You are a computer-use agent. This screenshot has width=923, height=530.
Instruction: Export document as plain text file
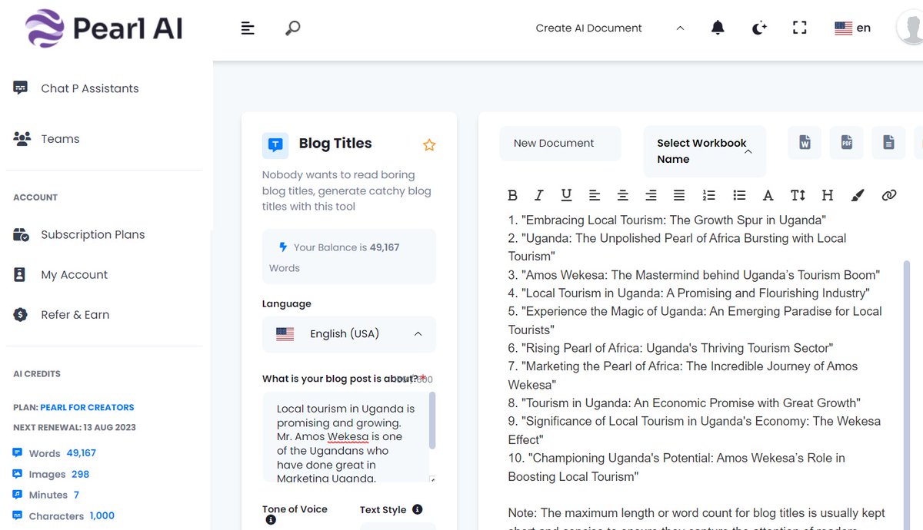888,143
